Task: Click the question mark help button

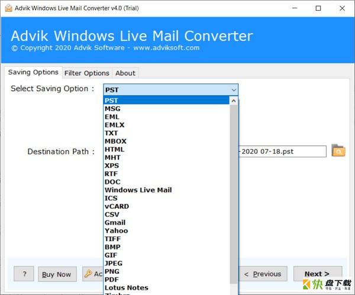Action: click(x=24, y=274)
